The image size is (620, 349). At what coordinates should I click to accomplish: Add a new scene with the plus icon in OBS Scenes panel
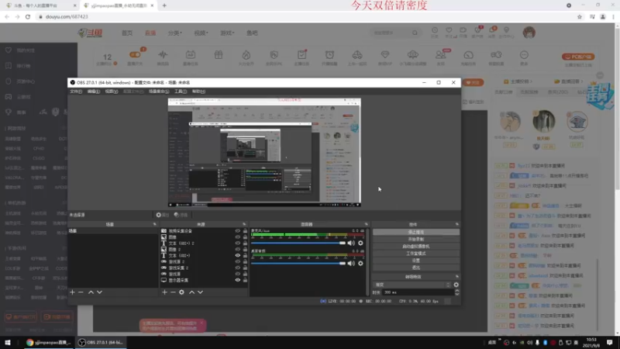pyautogui.click(x=72, y=292)
